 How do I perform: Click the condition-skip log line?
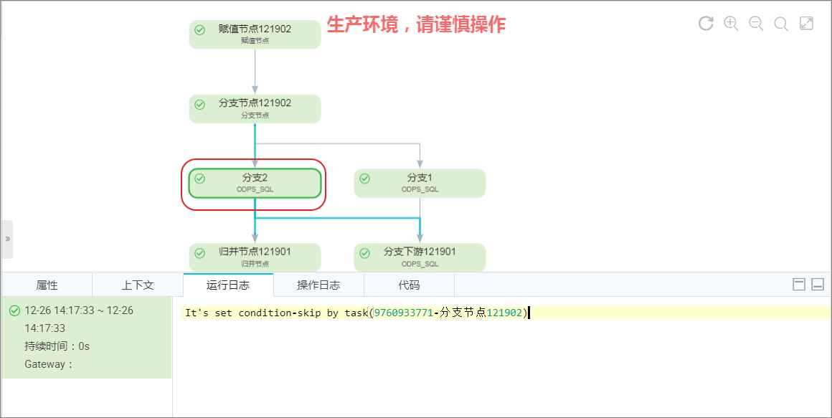coord(506,313)
